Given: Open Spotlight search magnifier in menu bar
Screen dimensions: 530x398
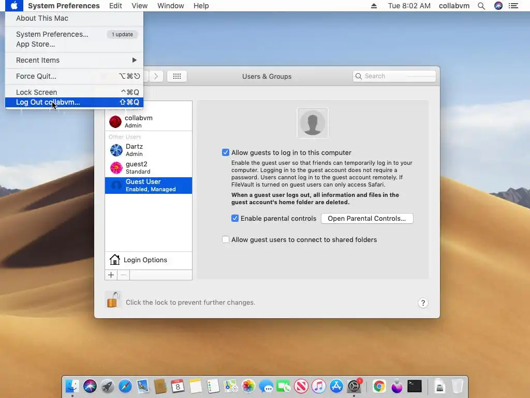Looking at the screenshot, I should point(481,6).
